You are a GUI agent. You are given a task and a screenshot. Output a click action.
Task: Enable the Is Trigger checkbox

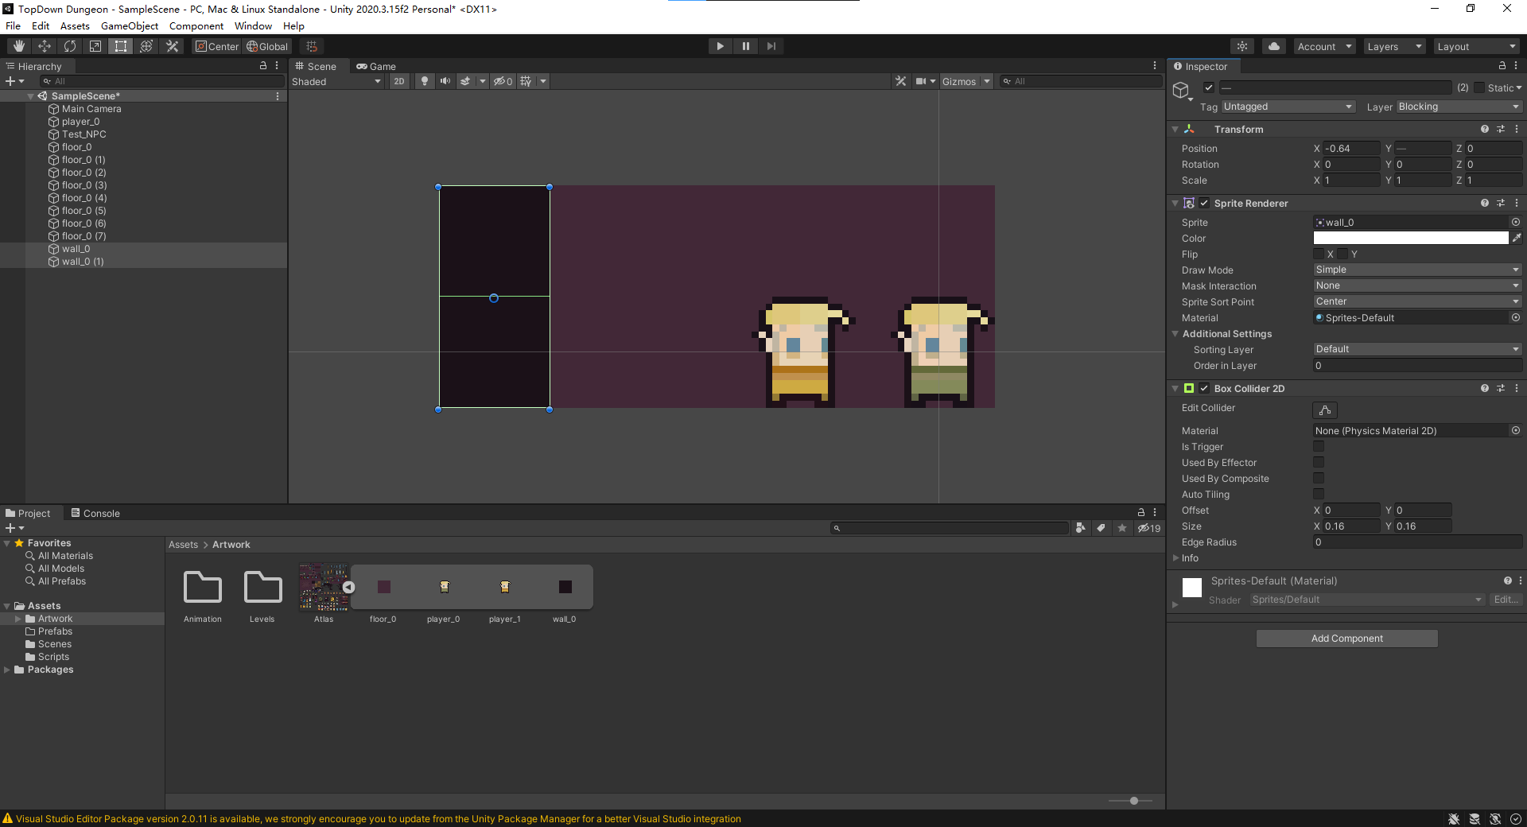pyautogui.click(x=1319, y=447)
